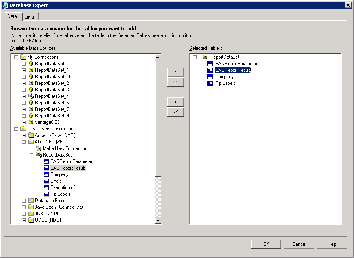Click the ReportDataSet database icon in Selected Tables
Screen dimensions: 354x258
(x=205, y=57)
